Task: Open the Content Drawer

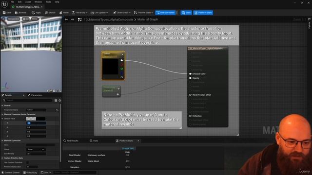Action: (x=11, y=173)
